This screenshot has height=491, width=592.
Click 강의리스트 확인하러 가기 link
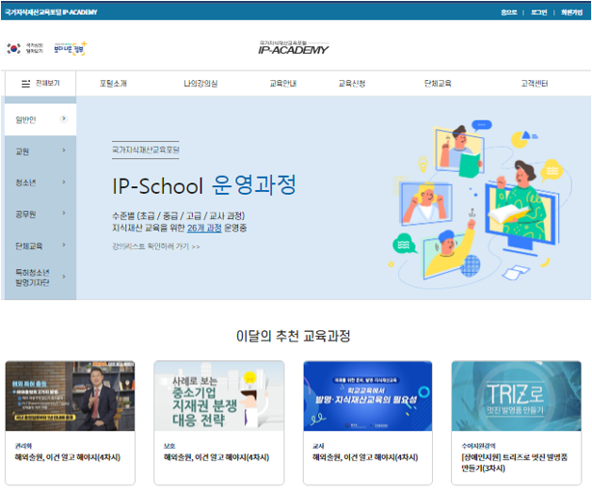[x=156, y=246]
